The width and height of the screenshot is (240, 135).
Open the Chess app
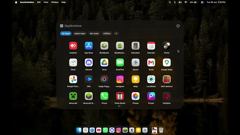pyautogui.click(x=167, y=46)
